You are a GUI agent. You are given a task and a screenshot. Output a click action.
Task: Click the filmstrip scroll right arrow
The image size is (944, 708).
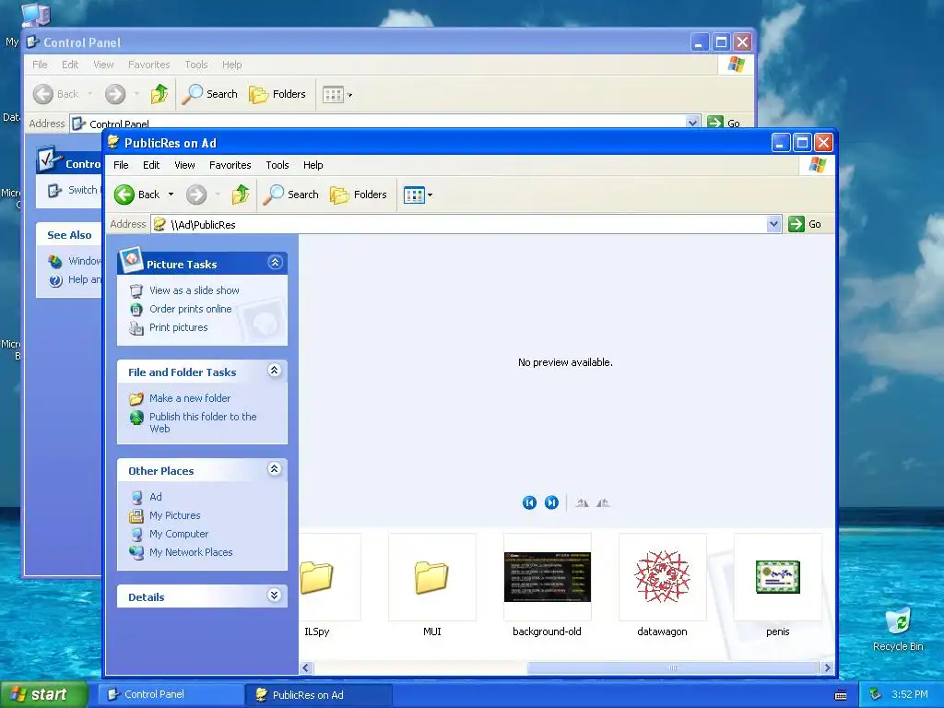click(827, 667)
